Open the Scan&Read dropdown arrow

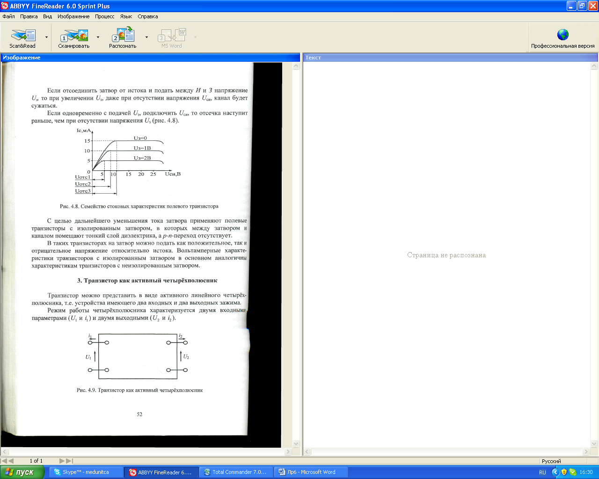point(46,37)
